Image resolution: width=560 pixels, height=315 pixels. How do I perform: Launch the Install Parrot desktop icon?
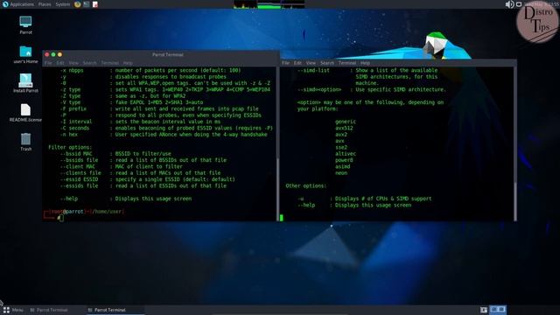[x=25, y=83]
